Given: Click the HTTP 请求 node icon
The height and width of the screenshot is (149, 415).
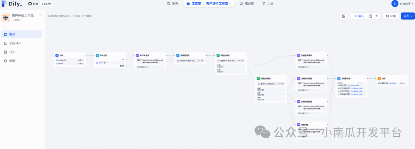Looking at the screenshot, I should (137, 55).
